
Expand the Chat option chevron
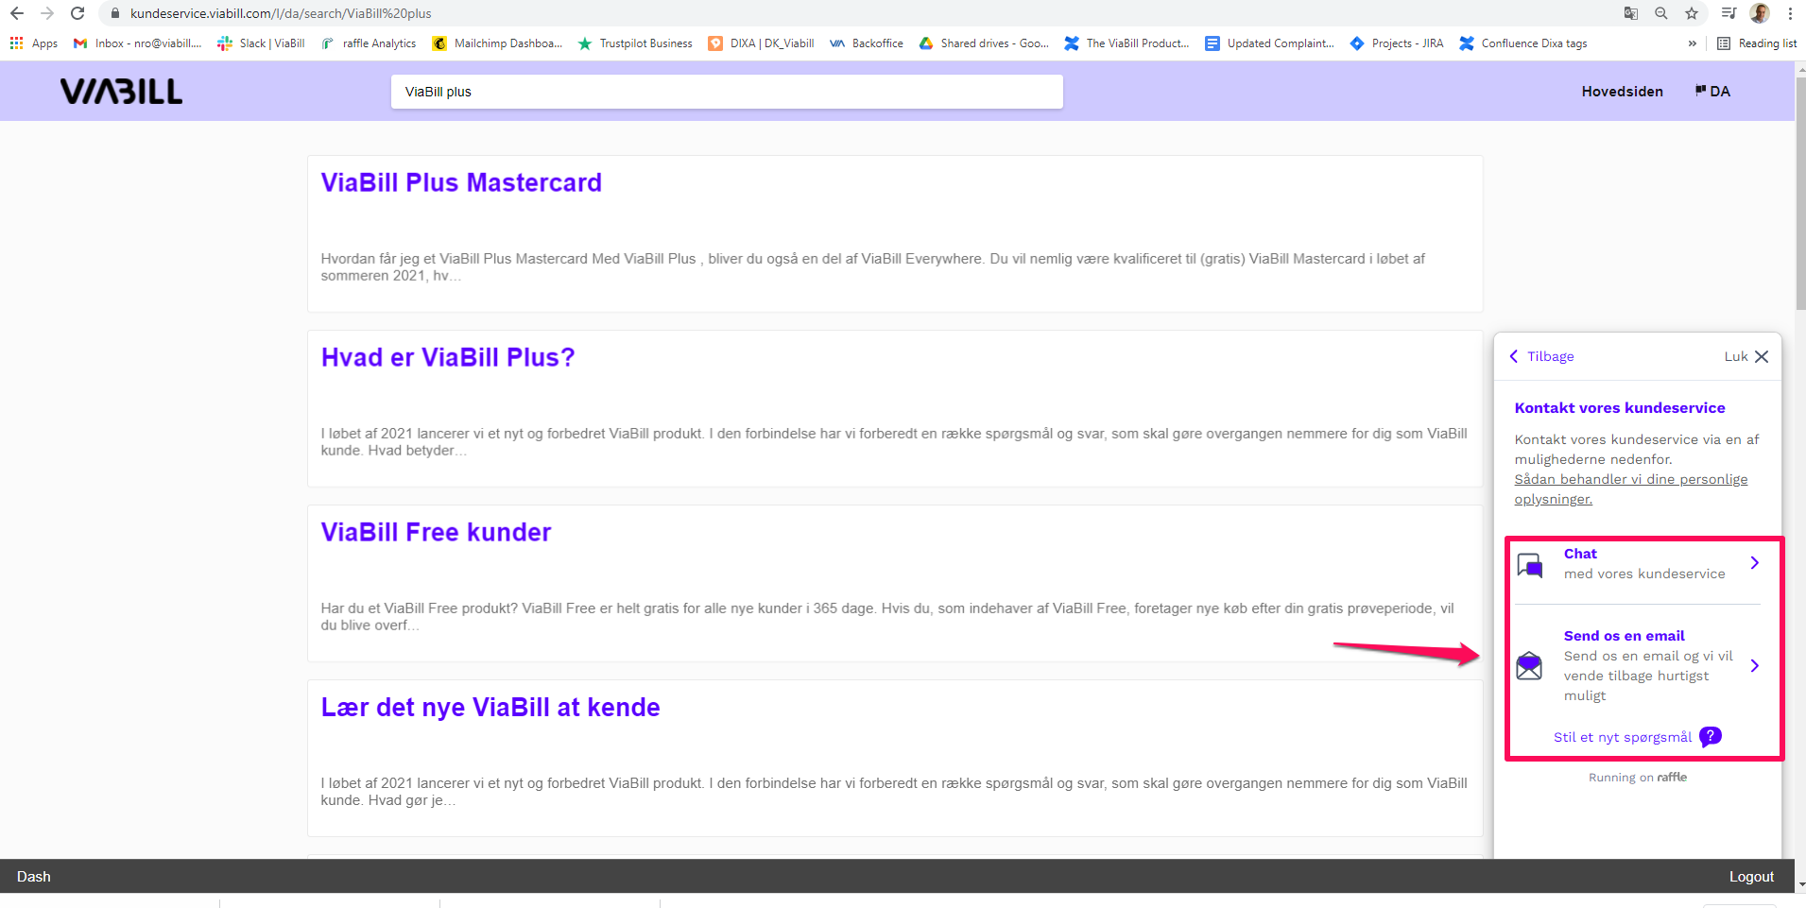click(x=1755, y=563)
